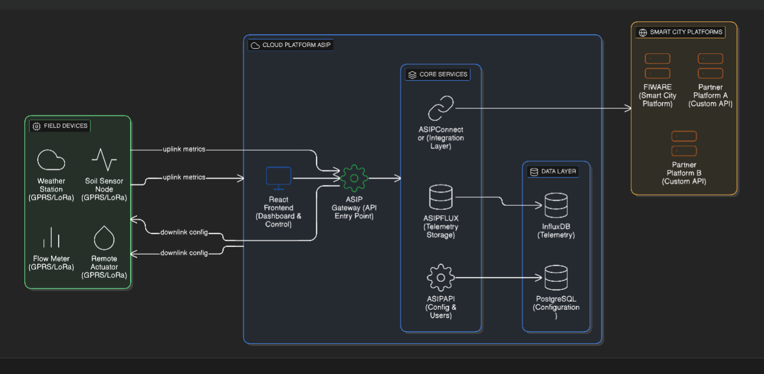Image resolution: width=764 pixels, height=374 pixels.
Task: Click the globe icon in Smart City Platforms header
Action: point(643,32)
